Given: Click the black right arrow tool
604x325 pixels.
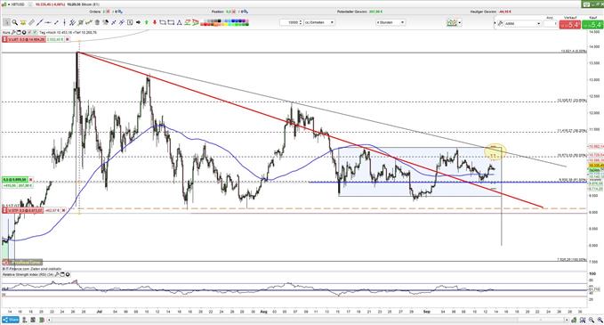Looking at the screenshot, I should pyautogui.click(x=138, y=22).
